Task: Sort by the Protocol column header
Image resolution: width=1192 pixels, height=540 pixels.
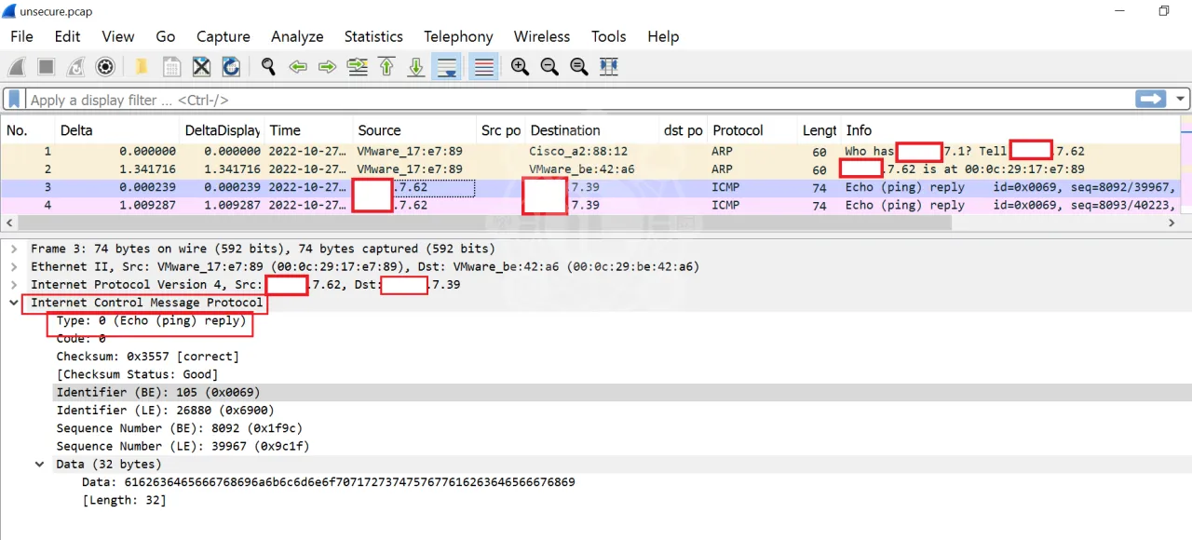Action: coord(753,130)
